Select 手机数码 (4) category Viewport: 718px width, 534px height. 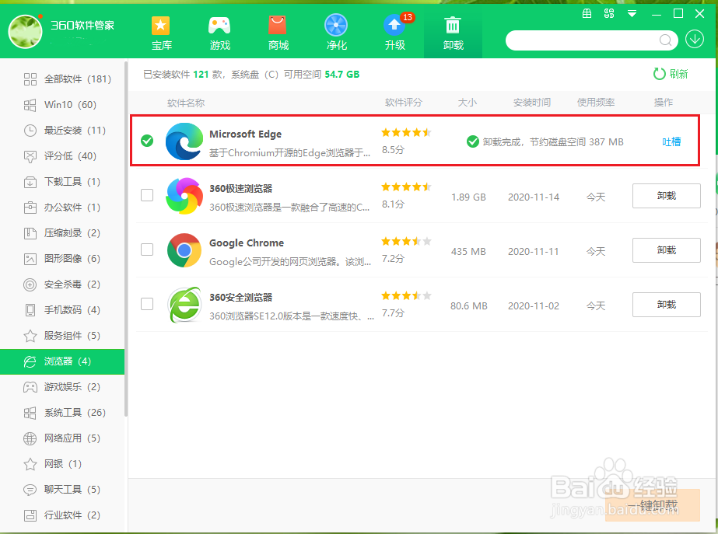point(62,310)
